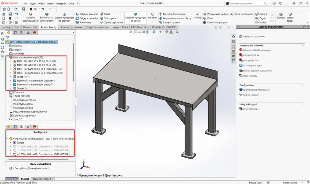Select the Rozłóż tool
Viewport: 310px width, 184px height.
pyautogui.click(x=261, y=22)
